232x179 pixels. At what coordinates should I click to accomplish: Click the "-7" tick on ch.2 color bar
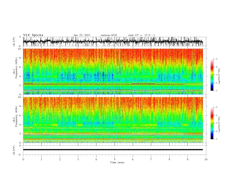[x=216, y=139]
